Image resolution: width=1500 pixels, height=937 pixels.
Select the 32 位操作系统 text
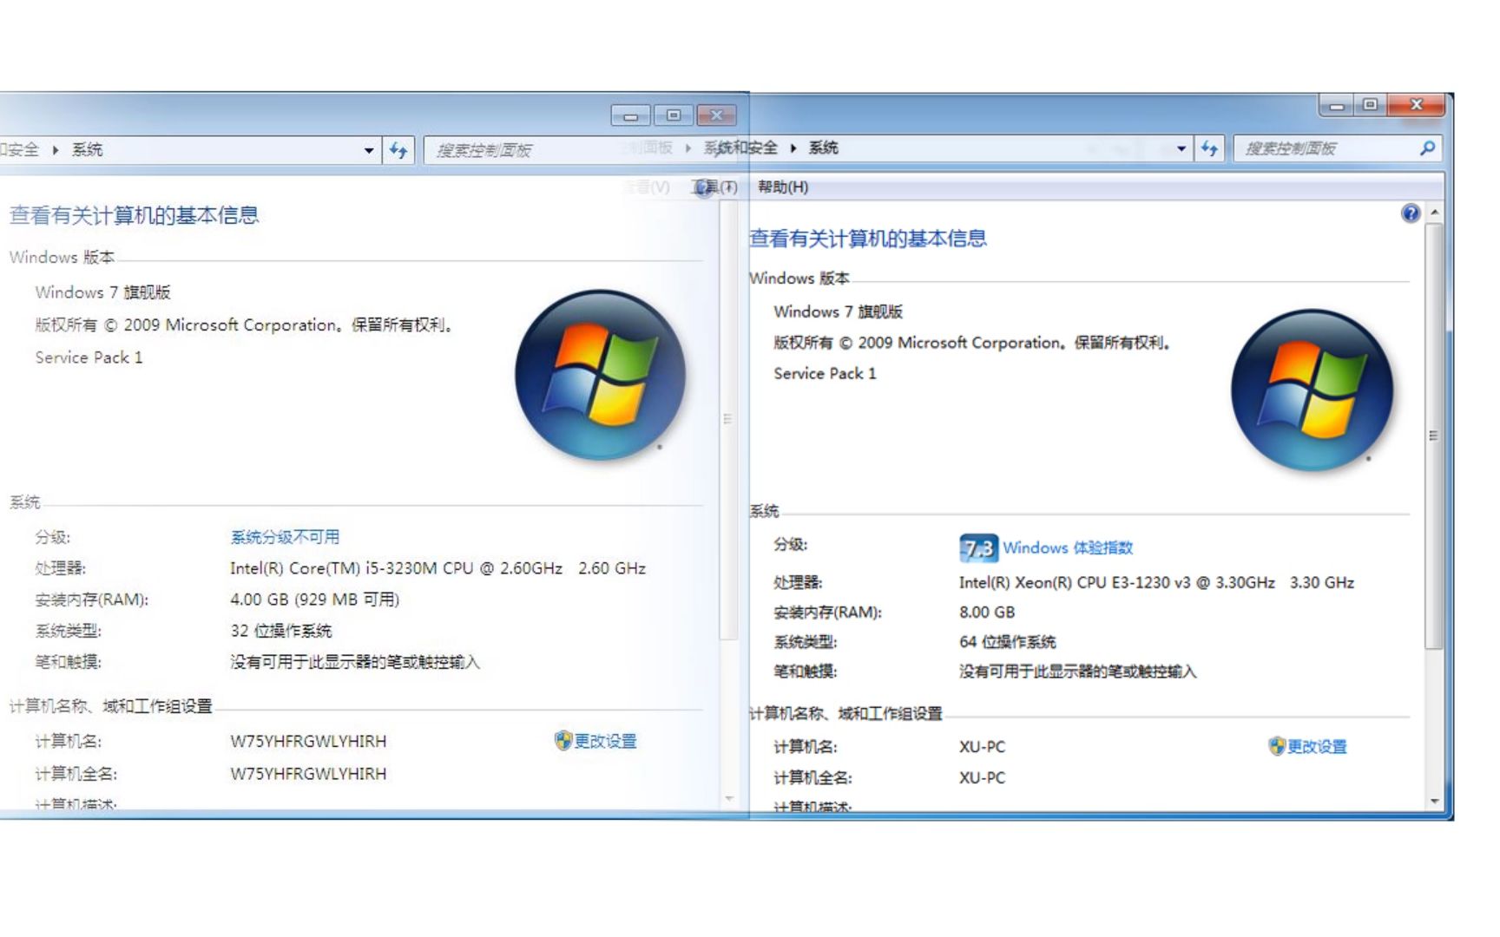[281, 631]
